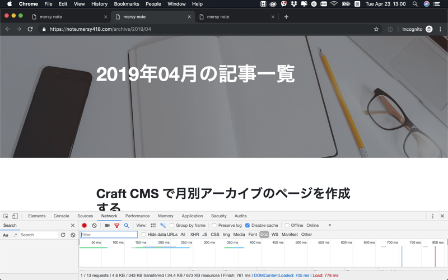448x280 pixels.
Task: Click the capture screenshots camera icon
Action: pyautogui.click(x=107, y=226)
